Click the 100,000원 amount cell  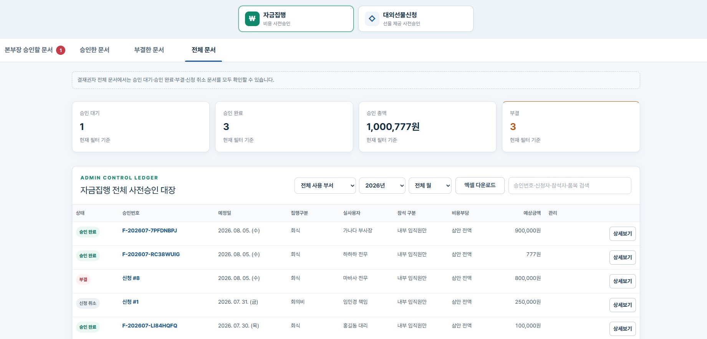[x=528, y=326]
